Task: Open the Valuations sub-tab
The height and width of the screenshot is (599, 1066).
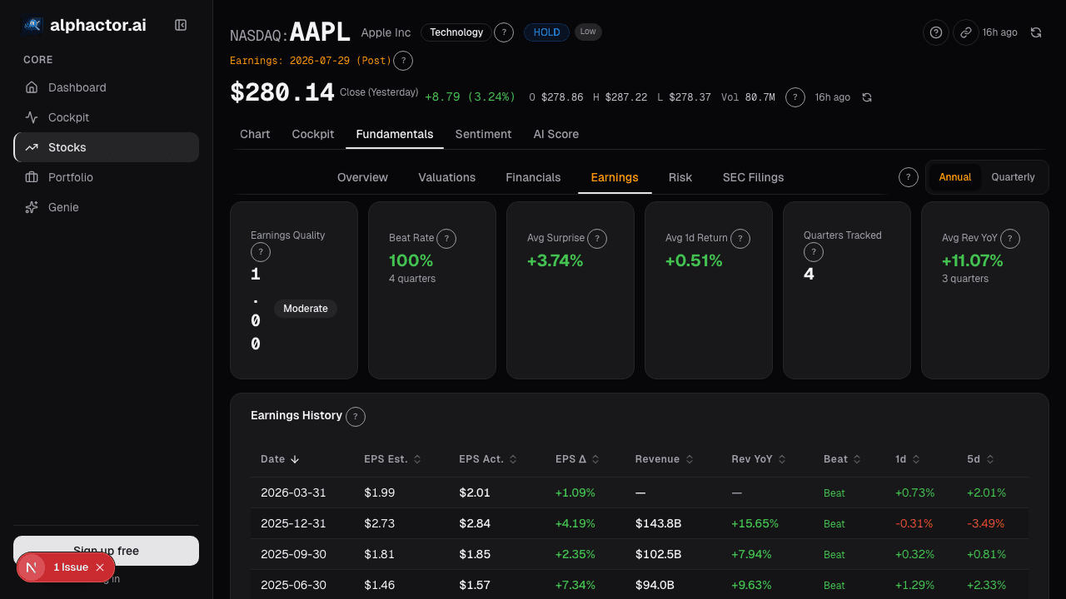Action: pos(447,177)
